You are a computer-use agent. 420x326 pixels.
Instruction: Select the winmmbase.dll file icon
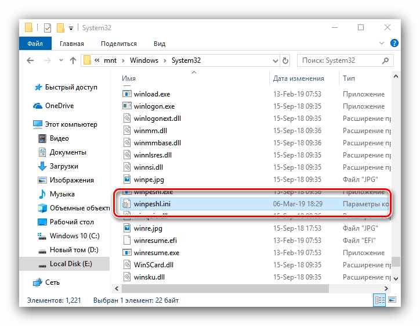127,143
